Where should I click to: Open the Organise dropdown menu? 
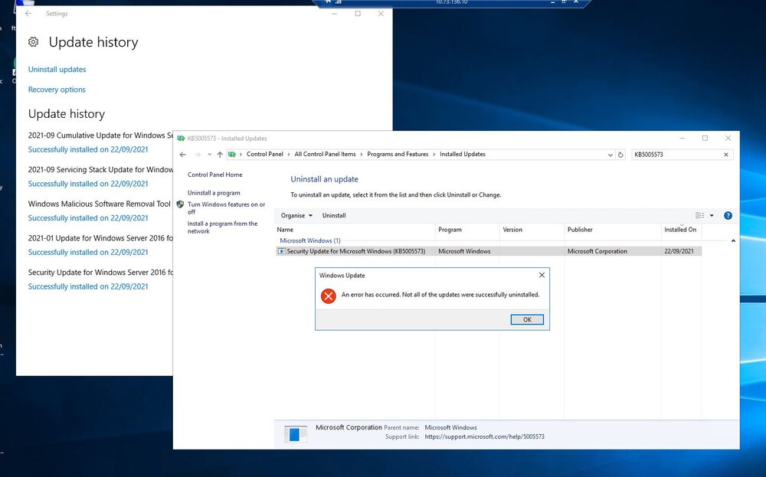(296, 215)
